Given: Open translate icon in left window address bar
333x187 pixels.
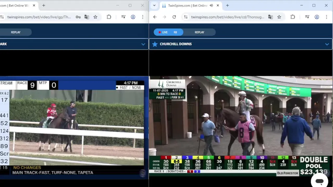Looking at the screenshot, I should coord(87,17).
